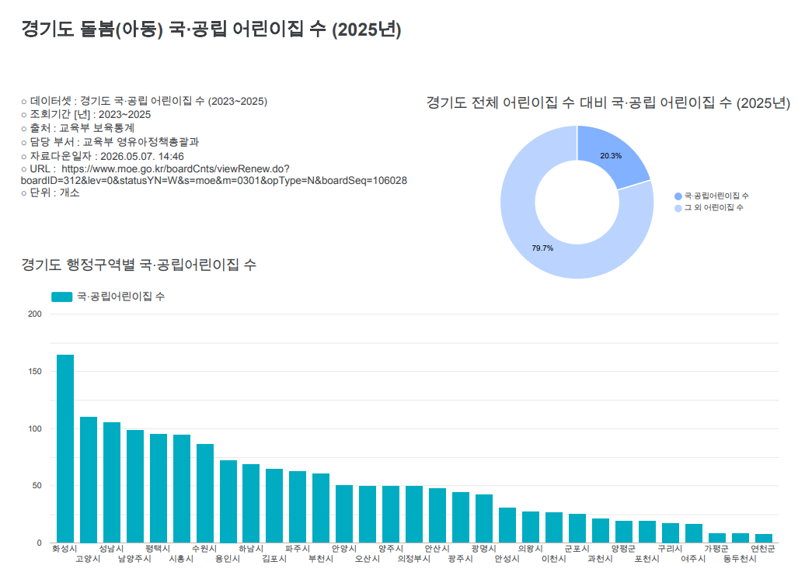This screenshot has width=805, height=586.
Task: Select the 고양시 bar
Action: 89,480
